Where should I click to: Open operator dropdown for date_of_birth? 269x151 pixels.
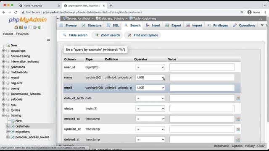click(150, 98)
